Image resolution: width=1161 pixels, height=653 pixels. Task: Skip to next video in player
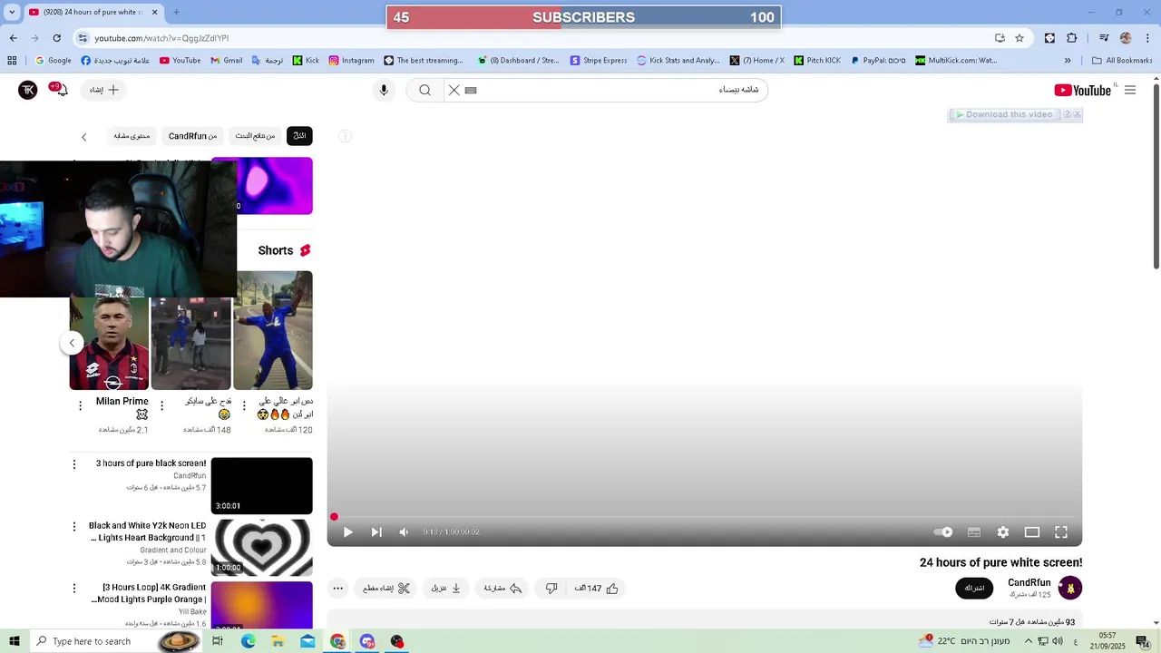[x=376, y=532]
